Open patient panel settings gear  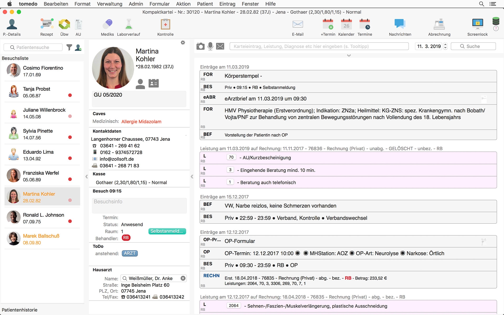tap(183, 43)
